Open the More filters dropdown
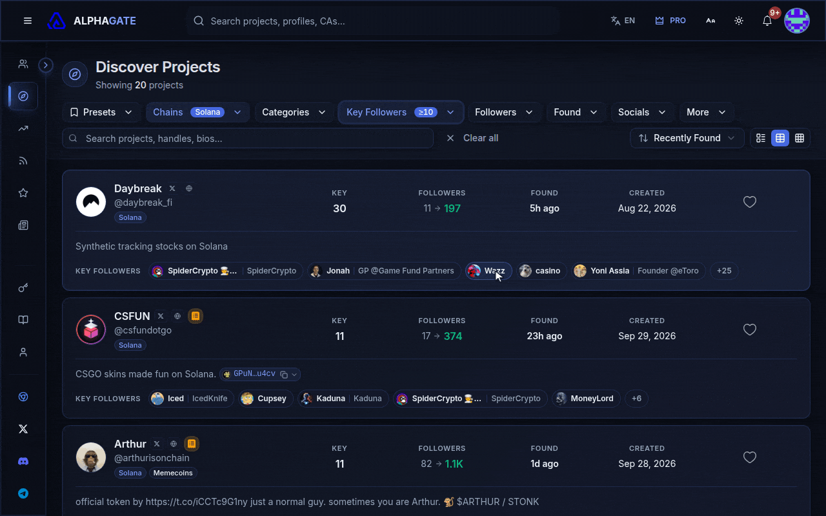Image resolution: width=826 pixels, height=516 pixels. [x=706, y=112]
